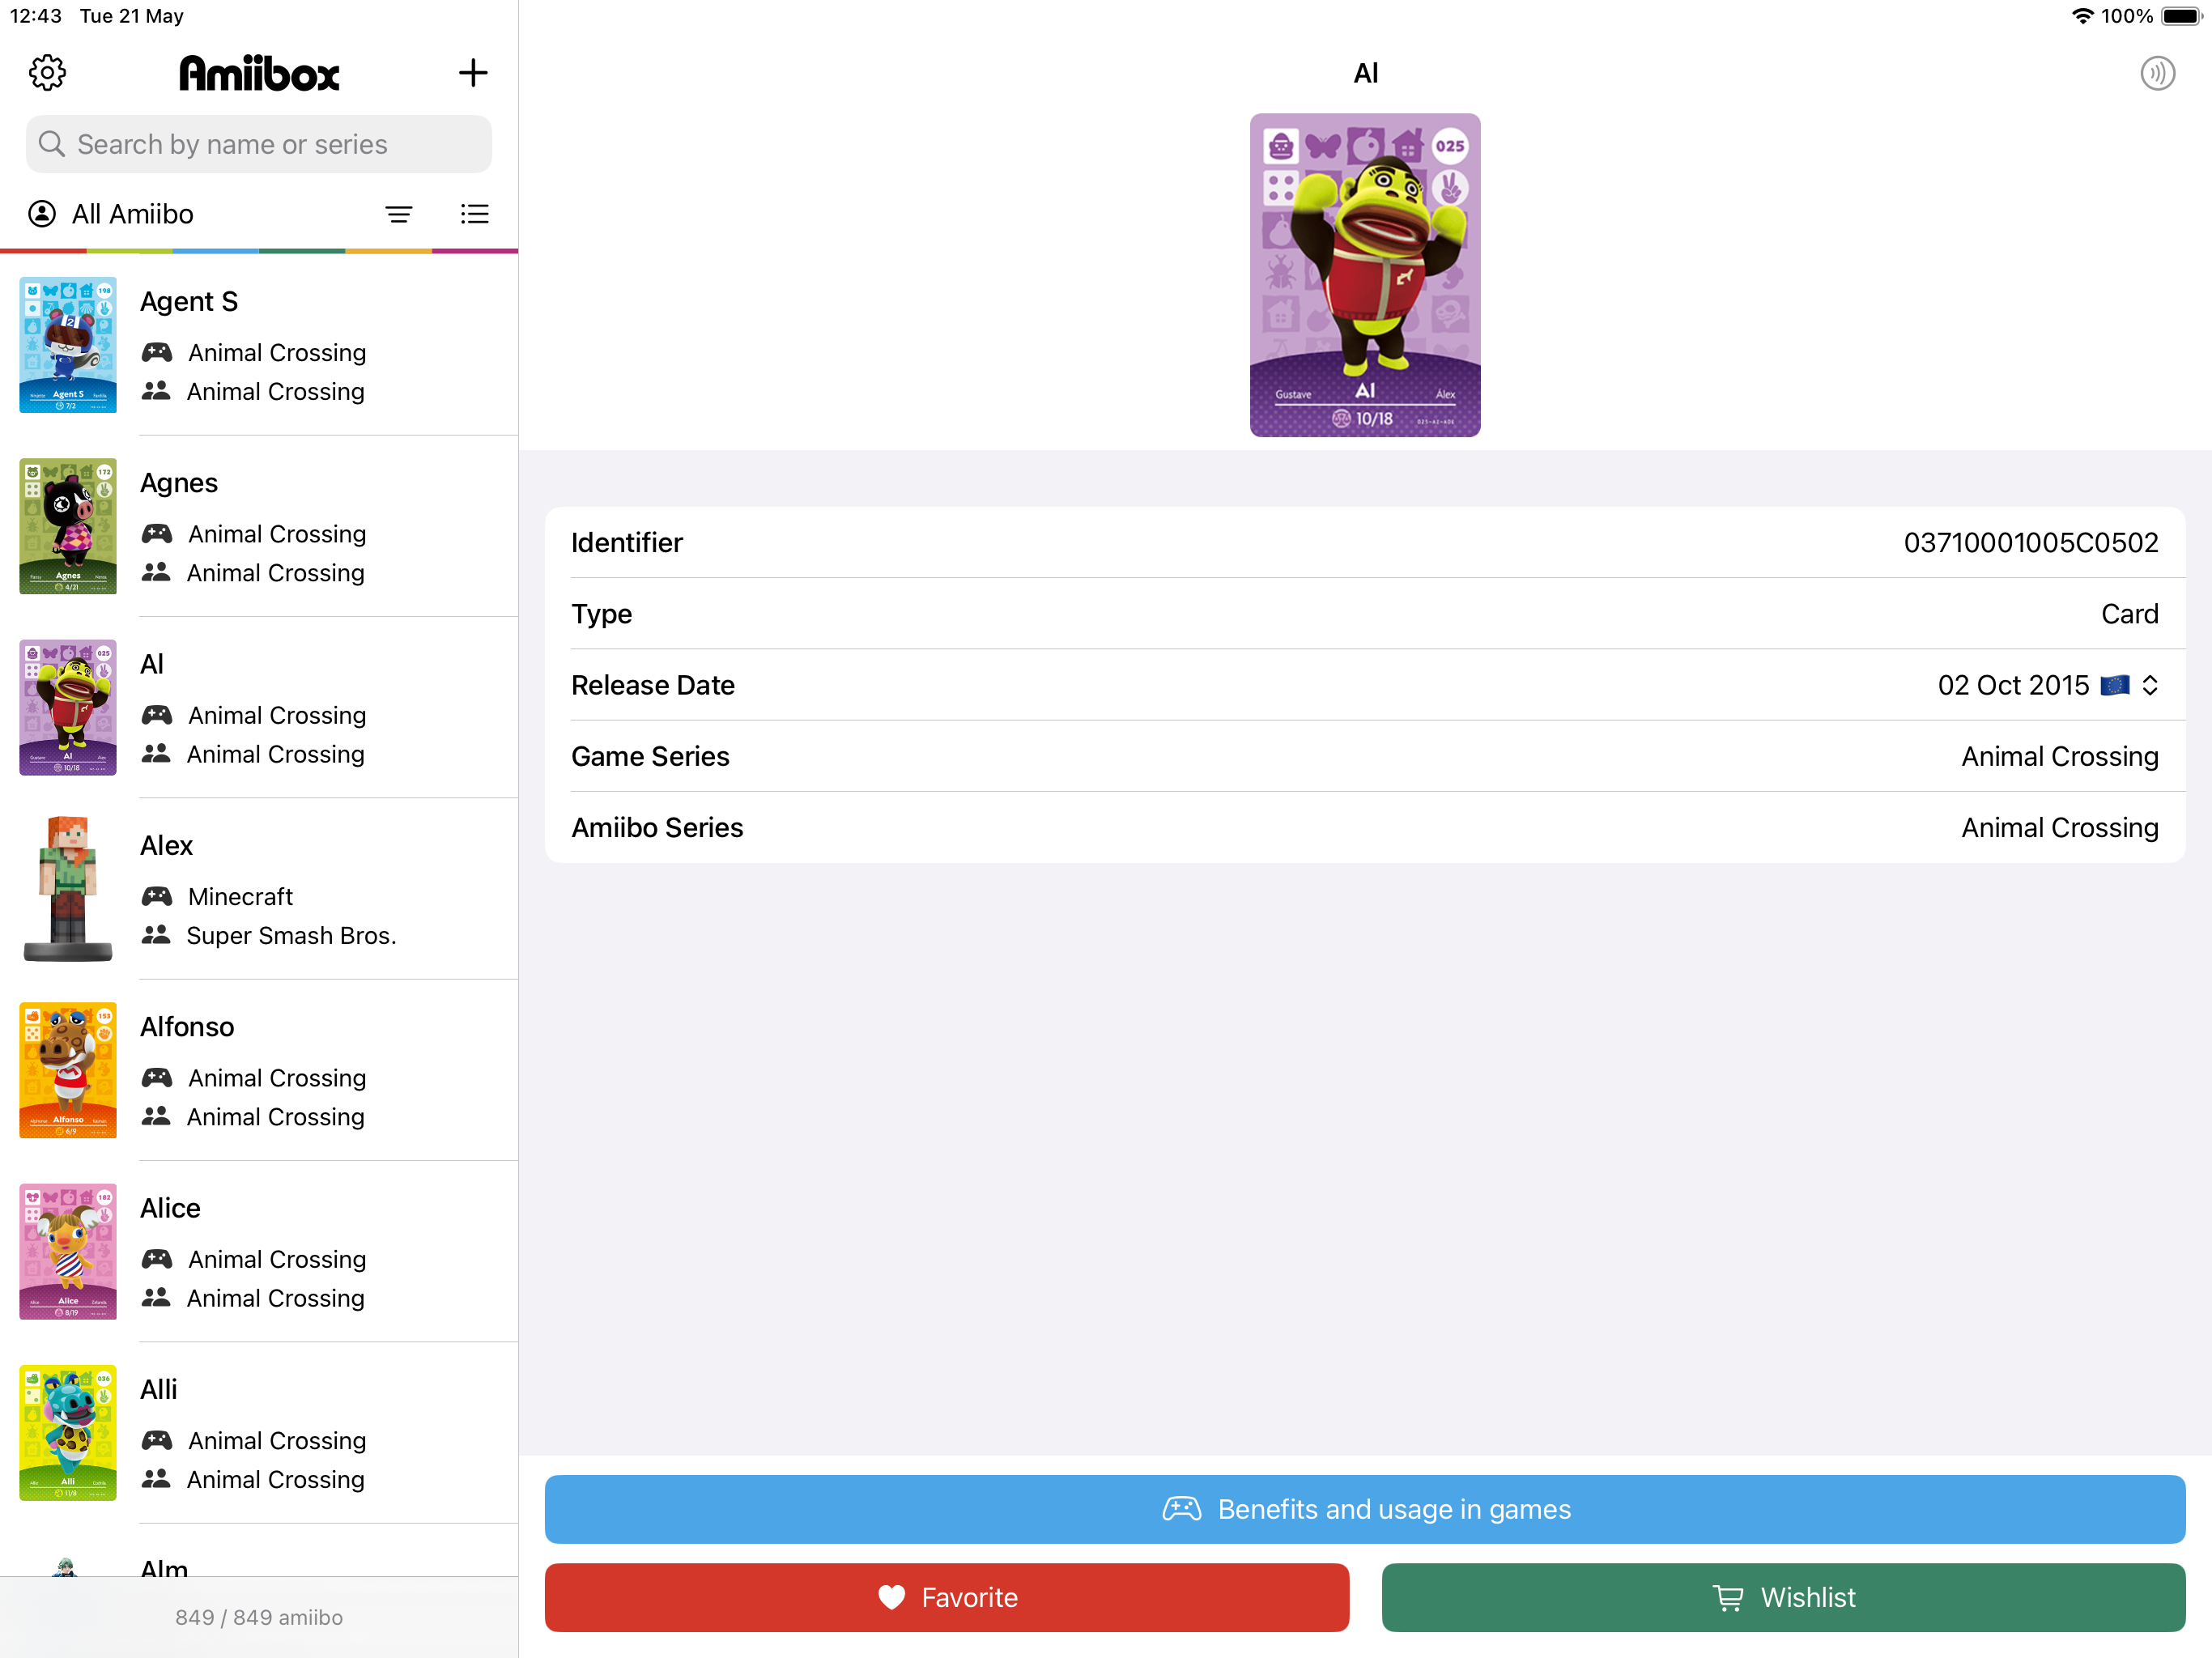Tap the gamepad icon in Agent S row
Viewport: 2212px width, 1658px height.
(x=157, y=352)
